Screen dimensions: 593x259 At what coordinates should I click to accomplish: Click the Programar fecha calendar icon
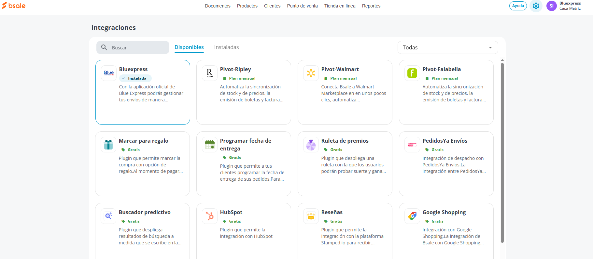(210, 145)
